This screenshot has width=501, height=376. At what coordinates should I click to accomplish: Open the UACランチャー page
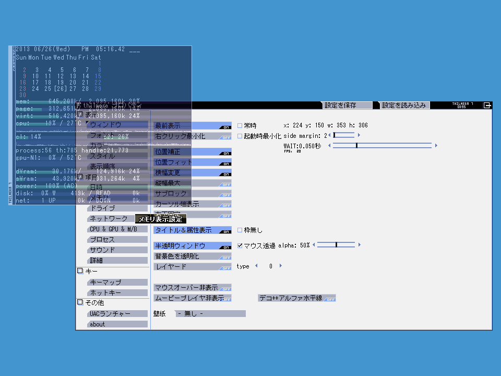tap(117, 314)
